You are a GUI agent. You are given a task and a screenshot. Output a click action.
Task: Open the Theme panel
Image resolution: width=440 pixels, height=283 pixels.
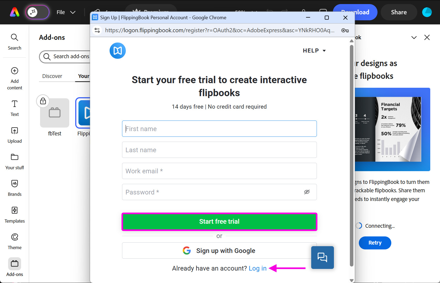coord(14,242)
